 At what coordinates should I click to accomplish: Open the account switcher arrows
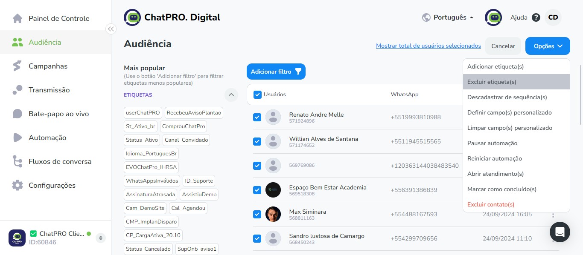(101, 238)
